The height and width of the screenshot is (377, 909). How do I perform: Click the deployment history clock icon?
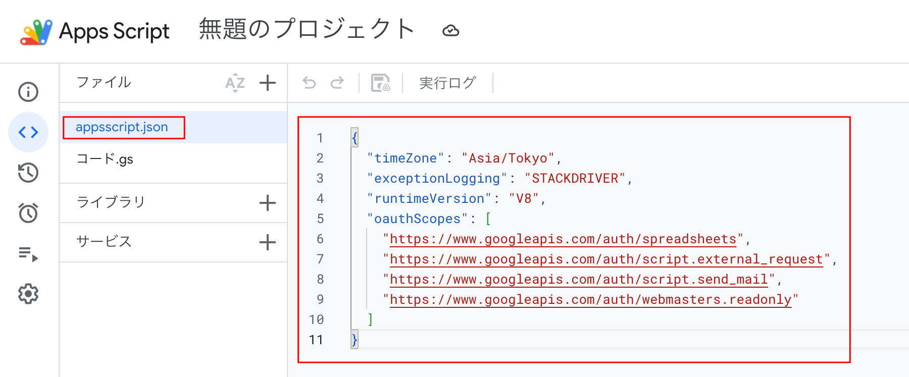[x=28, y=173]
